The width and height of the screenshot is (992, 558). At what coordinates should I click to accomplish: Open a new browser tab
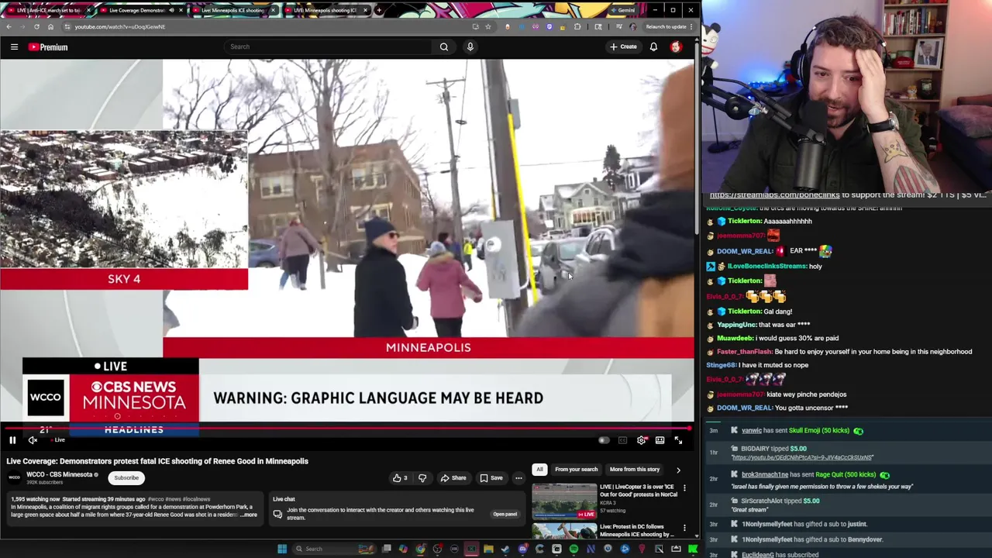point(378,10)
